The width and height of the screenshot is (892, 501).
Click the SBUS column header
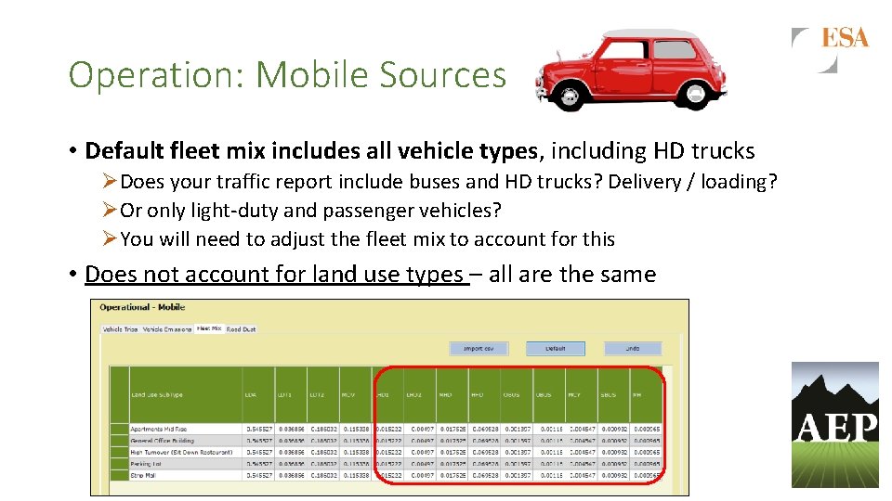(614, 395)
